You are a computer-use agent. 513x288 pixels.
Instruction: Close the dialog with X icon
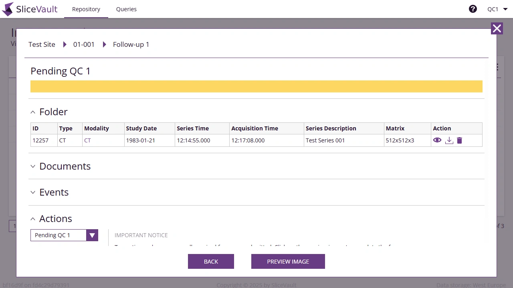point(497,28)
